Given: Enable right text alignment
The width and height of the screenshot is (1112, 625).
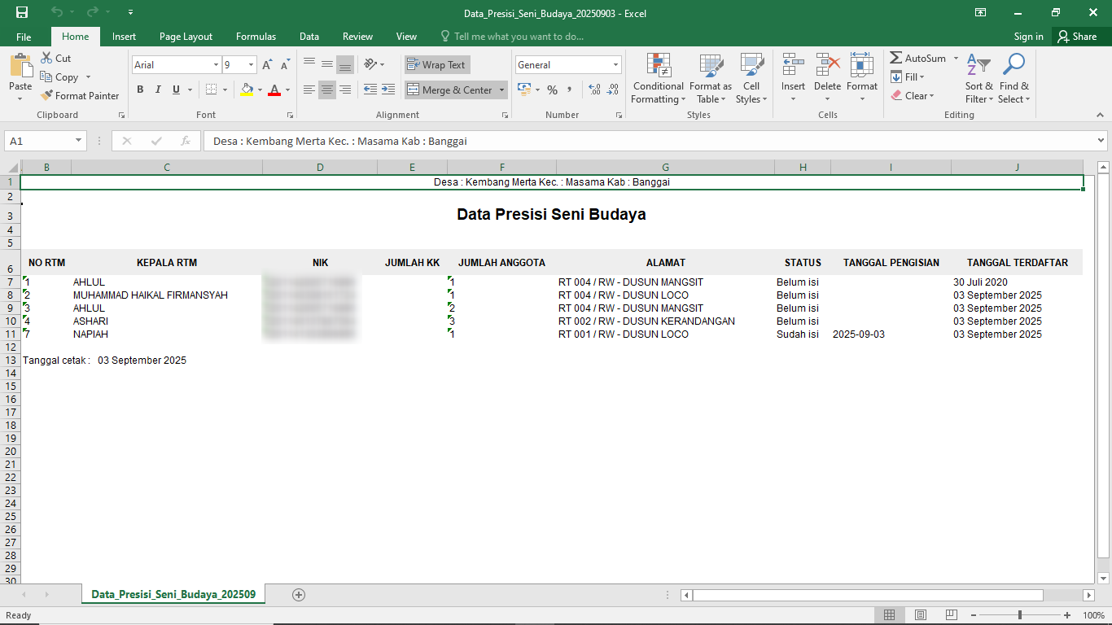Looking at the screenshot, I should pyautogui.click(x=345, y=90).
